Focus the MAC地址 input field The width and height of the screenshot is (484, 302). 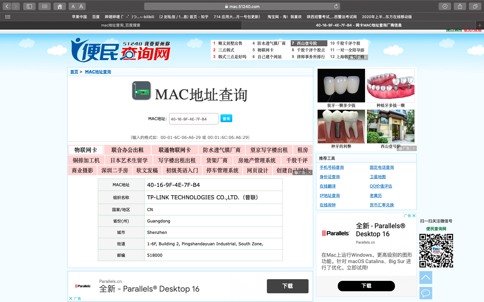coord(194,119)
